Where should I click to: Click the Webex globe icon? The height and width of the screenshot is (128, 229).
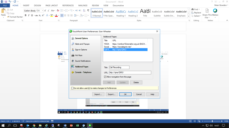(x=215, y=11)
